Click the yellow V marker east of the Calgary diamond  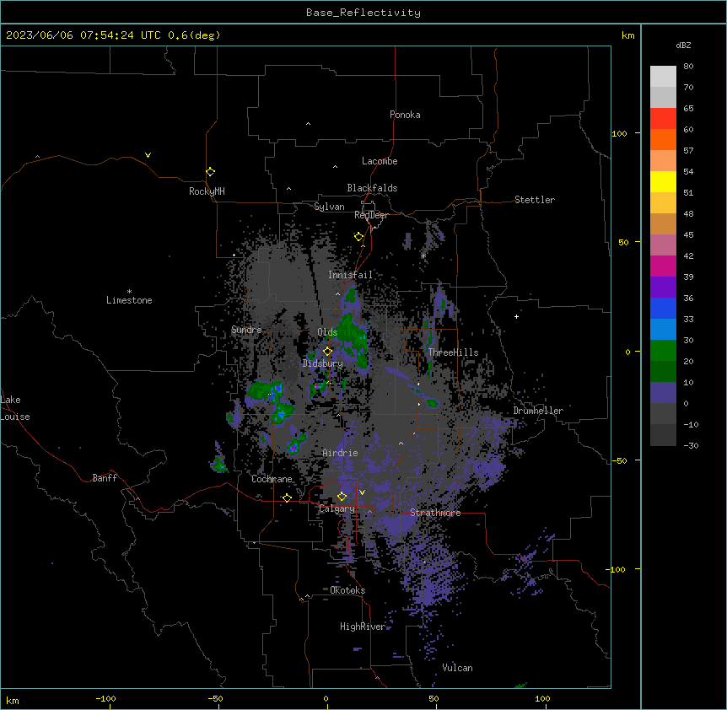[x=362, y=492]
